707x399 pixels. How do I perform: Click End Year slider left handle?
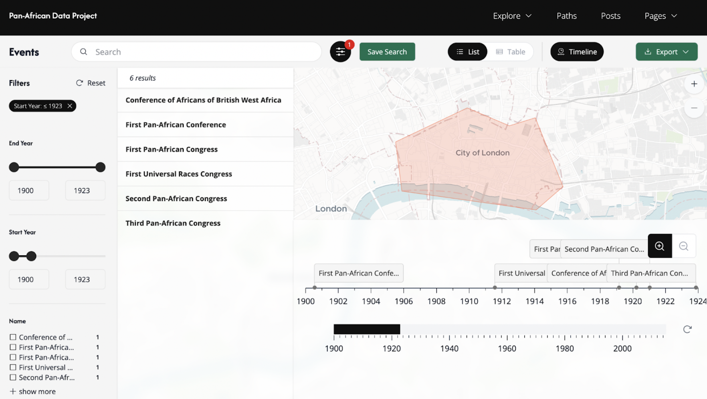(x=14, y=167)
